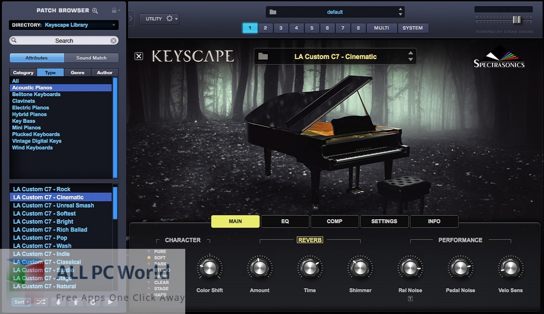Select the Category attribute column
544x314 pixels.
[x=23, y=73]
